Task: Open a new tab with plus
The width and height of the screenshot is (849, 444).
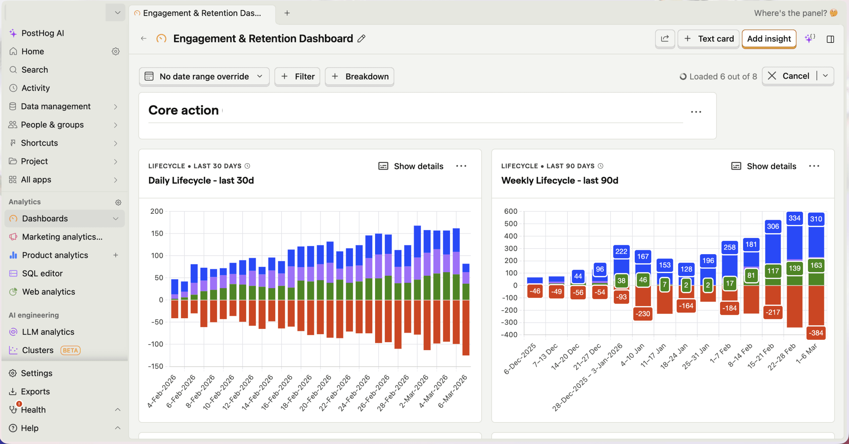Action: click(287, 13)
